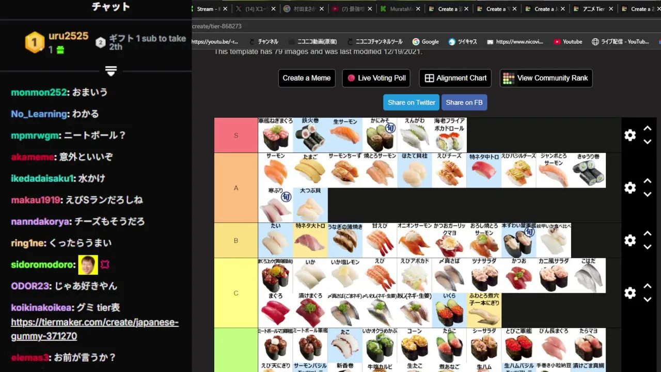Move A tier row down arrow
661x372 pixels.
(x=648, y=195)
